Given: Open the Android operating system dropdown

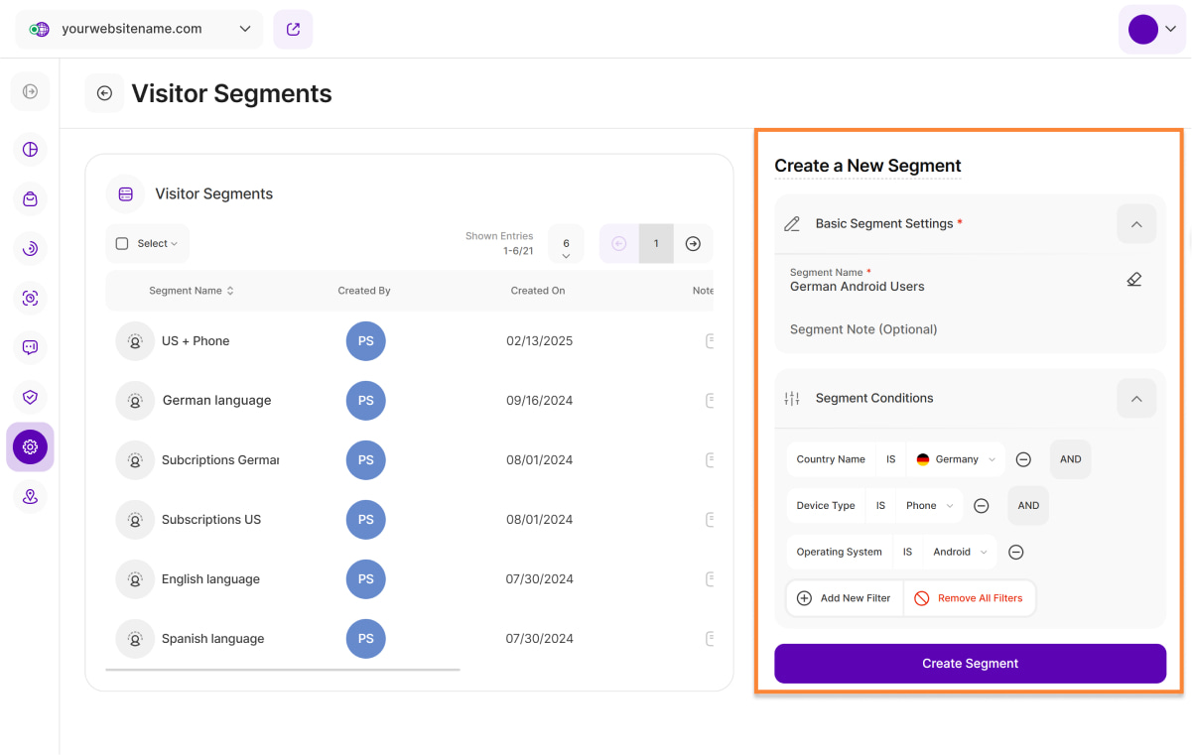Looking at the screenshot, I should pyautogui.click(x=960, y=553).
